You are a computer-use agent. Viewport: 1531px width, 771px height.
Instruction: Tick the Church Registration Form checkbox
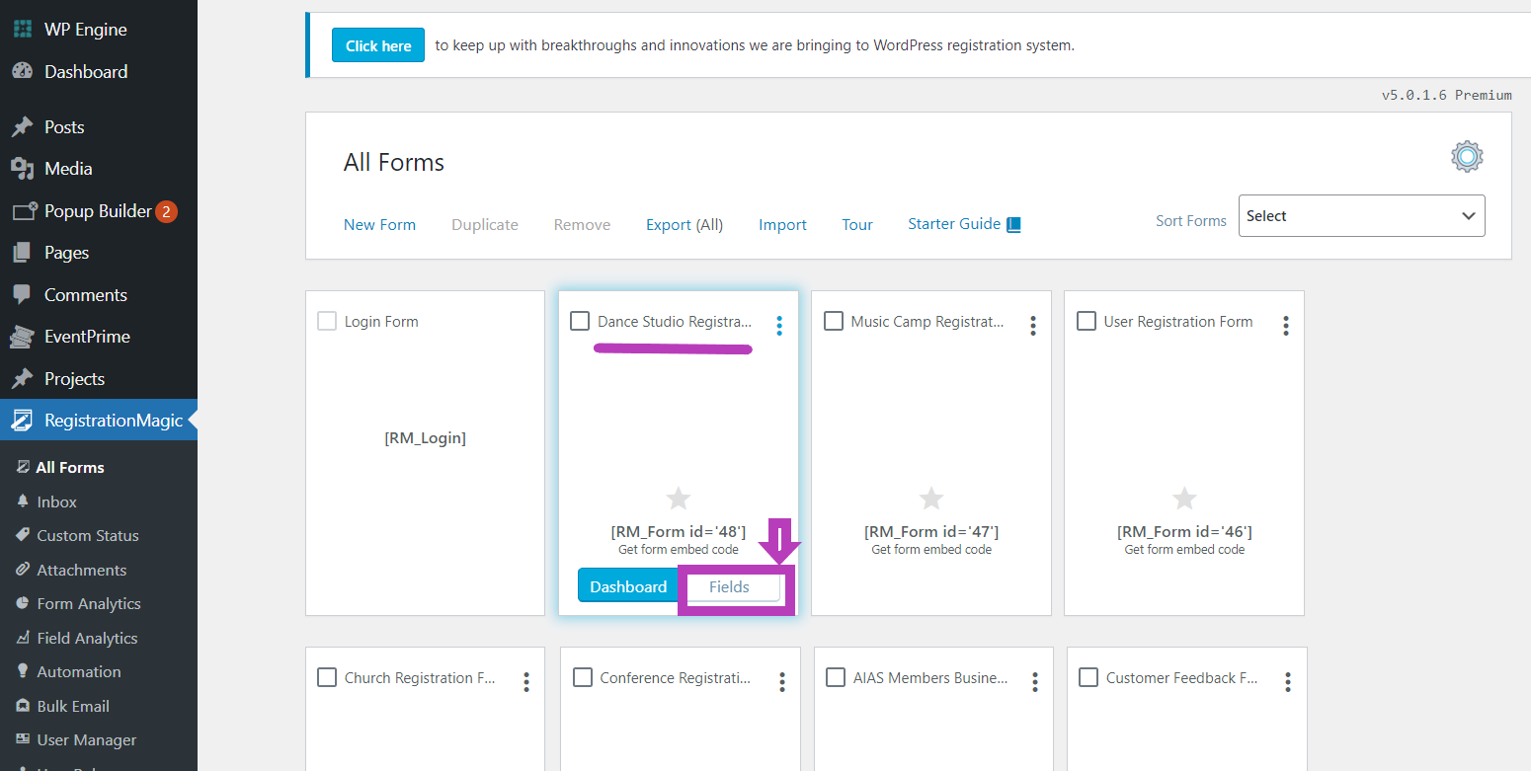(327, 678)
